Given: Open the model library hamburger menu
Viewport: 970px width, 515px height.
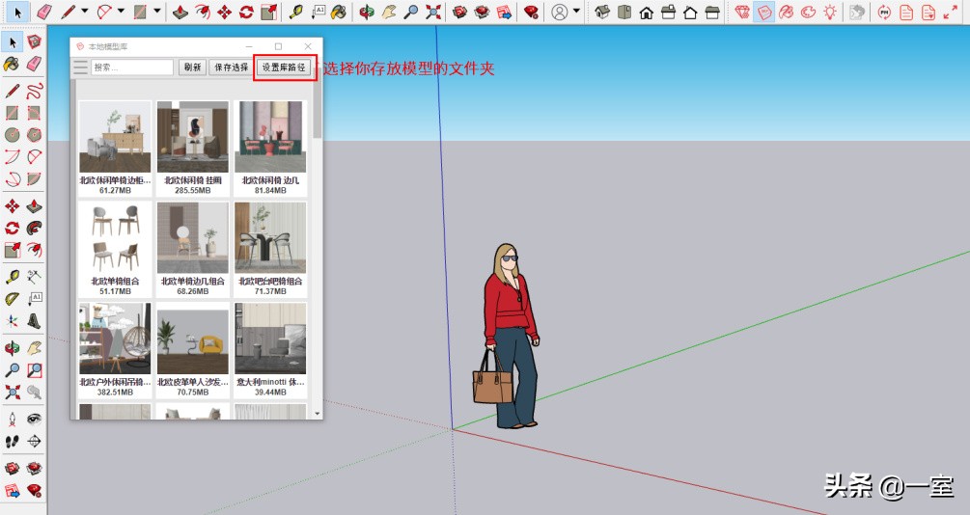Looking at the screenshot, I should [80, 68].
